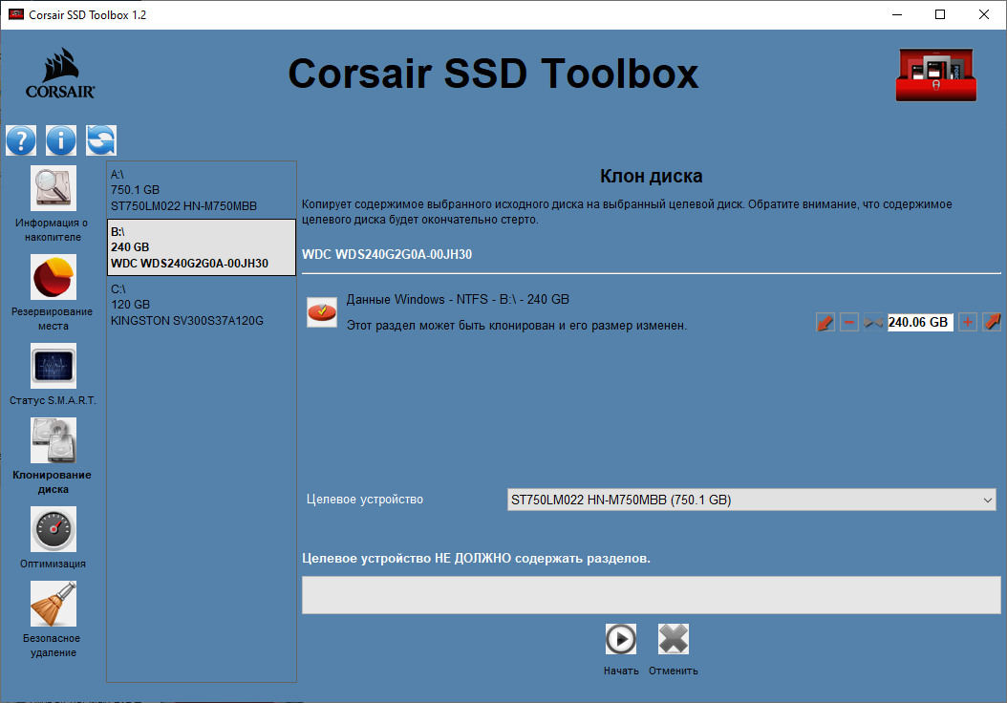This screenshot has width=1007, height=703.
Task: Open the secure erase broom tool
Action: [x=54, y=604]
